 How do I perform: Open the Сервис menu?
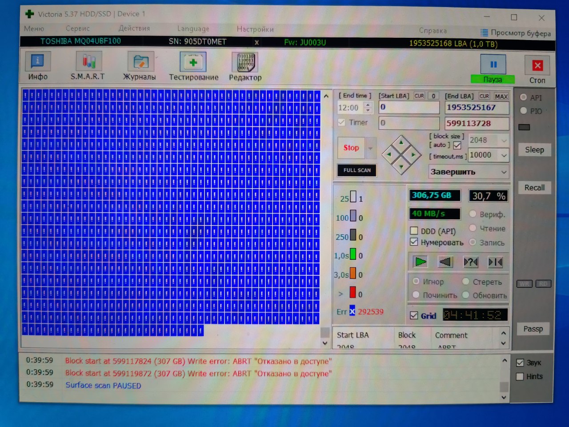click(x=78, y=28)
